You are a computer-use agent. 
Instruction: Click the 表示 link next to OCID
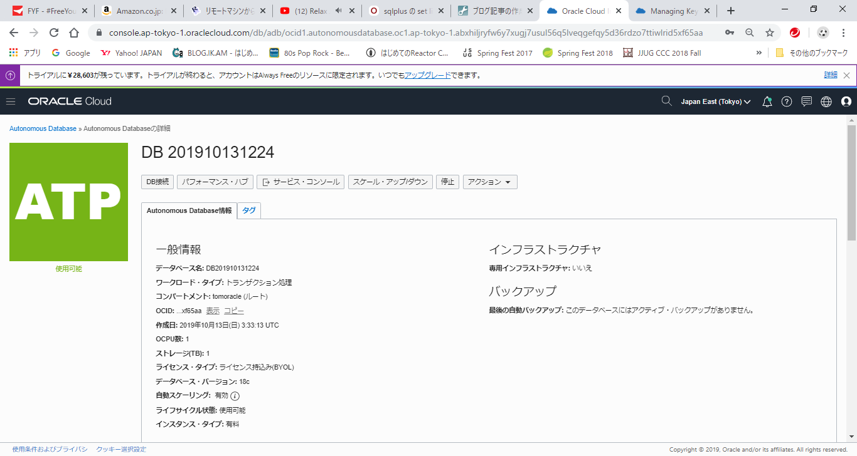pyautogui.click(x=213, y=311)
